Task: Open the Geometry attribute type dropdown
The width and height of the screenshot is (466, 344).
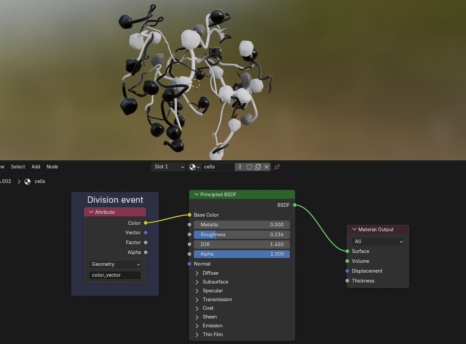Action: click(x=115, y=264)
